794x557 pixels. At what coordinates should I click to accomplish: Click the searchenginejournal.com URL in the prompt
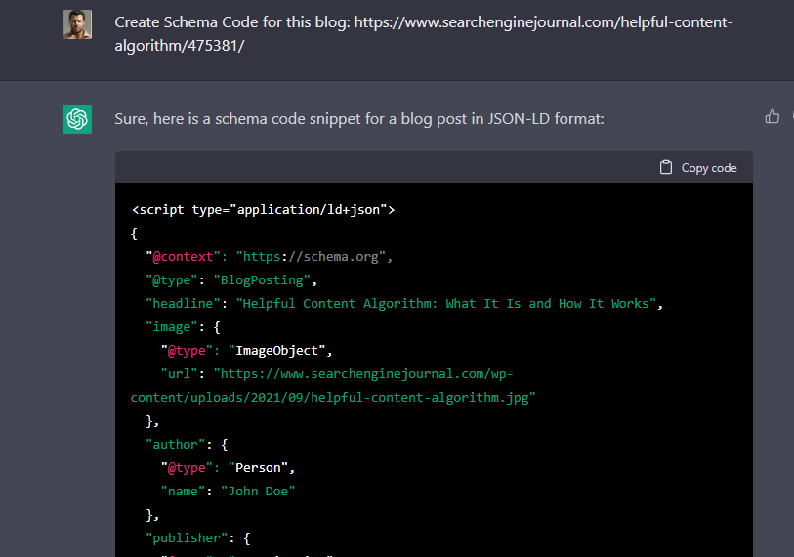(423, 34)
